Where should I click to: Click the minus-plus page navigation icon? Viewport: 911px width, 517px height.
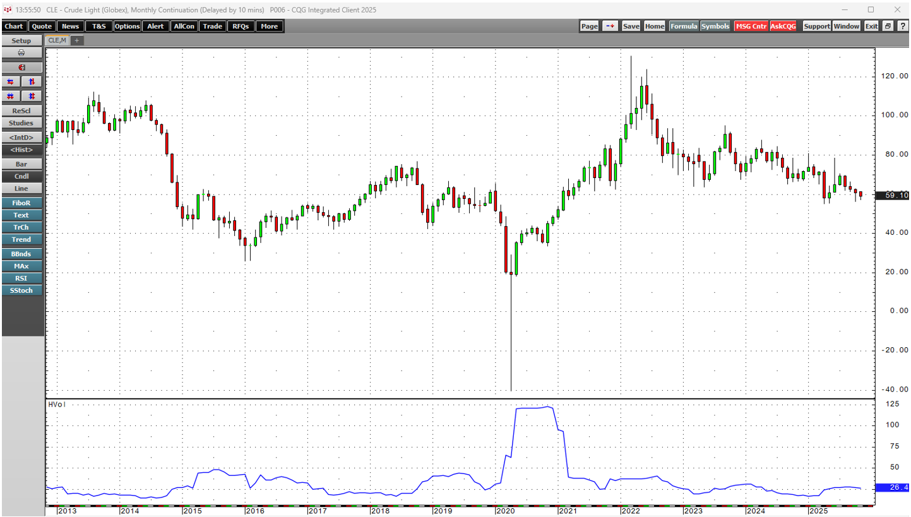[x=610, y=26]
